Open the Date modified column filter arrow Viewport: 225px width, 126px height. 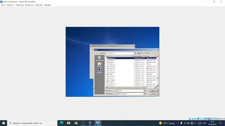click(x=145, y=56)
